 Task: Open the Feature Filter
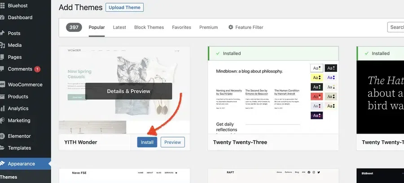pyautogui.click(x=246, y=27)
